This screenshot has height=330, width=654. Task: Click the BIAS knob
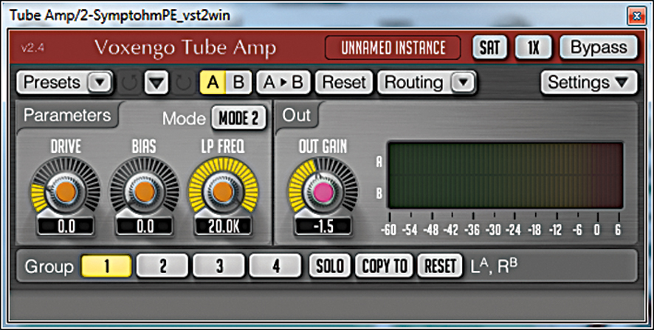(x=145, y=191)
